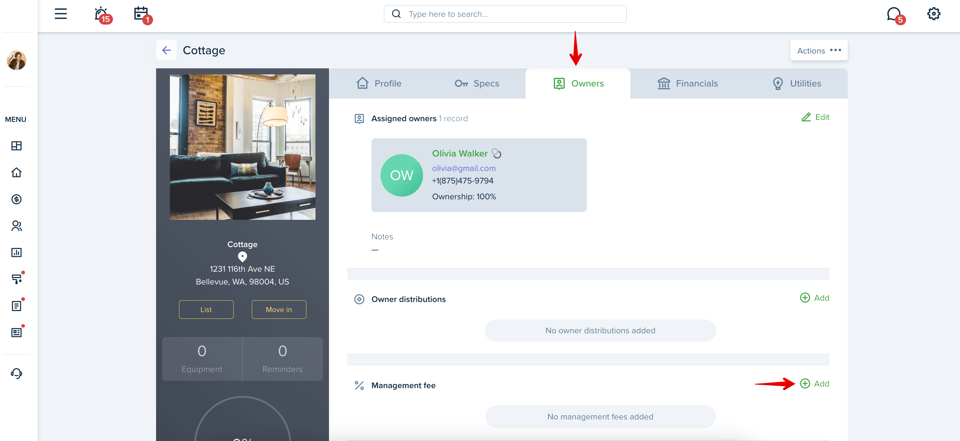Click the status icon beside Olivia Walker
960x441 pixels.
[x=497, y=153]
